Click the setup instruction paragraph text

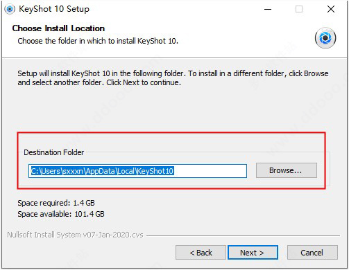coord(173,78)
